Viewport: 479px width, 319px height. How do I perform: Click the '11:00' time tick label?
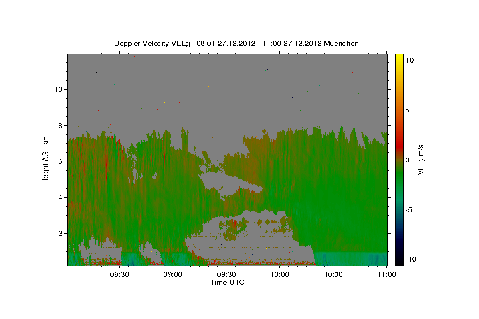point(386,274)
